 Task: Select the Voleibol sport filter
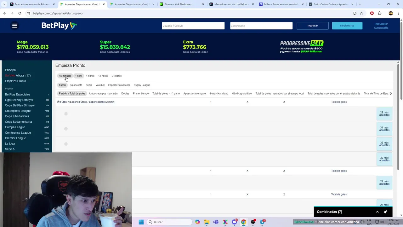click(100, 85)
